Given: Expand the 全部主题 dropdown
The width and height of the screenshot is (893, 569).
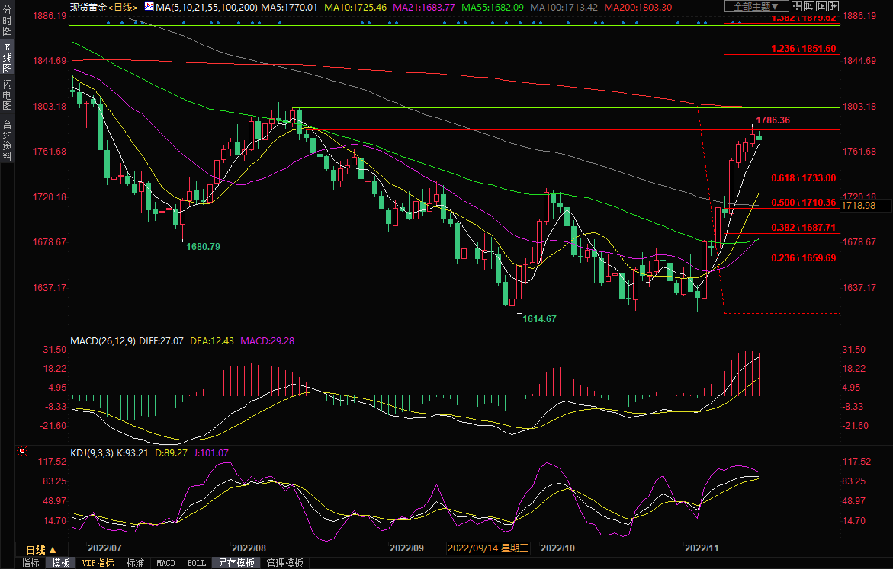Looking at the screenshot, I should pyautogui.click(x=756, y=7).
